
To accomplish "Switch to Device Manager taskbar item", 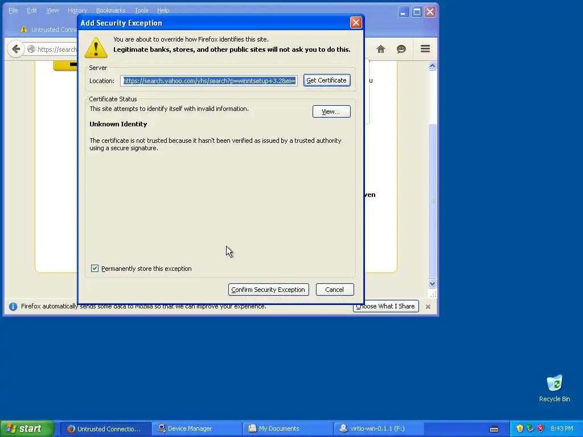I will click(x=196, y=429).
